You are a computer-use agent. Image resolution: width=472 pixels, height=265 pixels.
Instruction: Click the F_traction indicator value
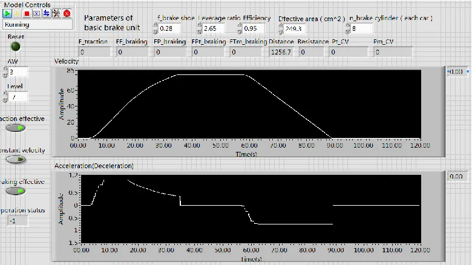point(95,52)
